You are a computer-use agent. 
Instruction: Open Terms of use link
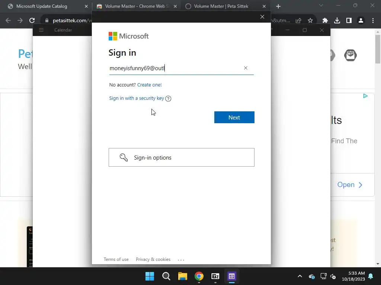[x=116, y=259]
